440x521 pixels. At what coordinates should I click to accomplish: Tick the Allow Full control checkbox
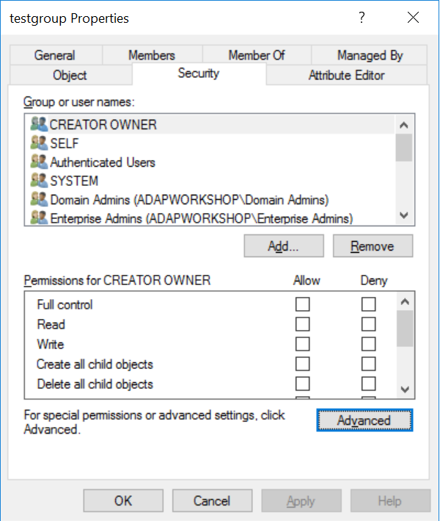(x=303, y=304)
